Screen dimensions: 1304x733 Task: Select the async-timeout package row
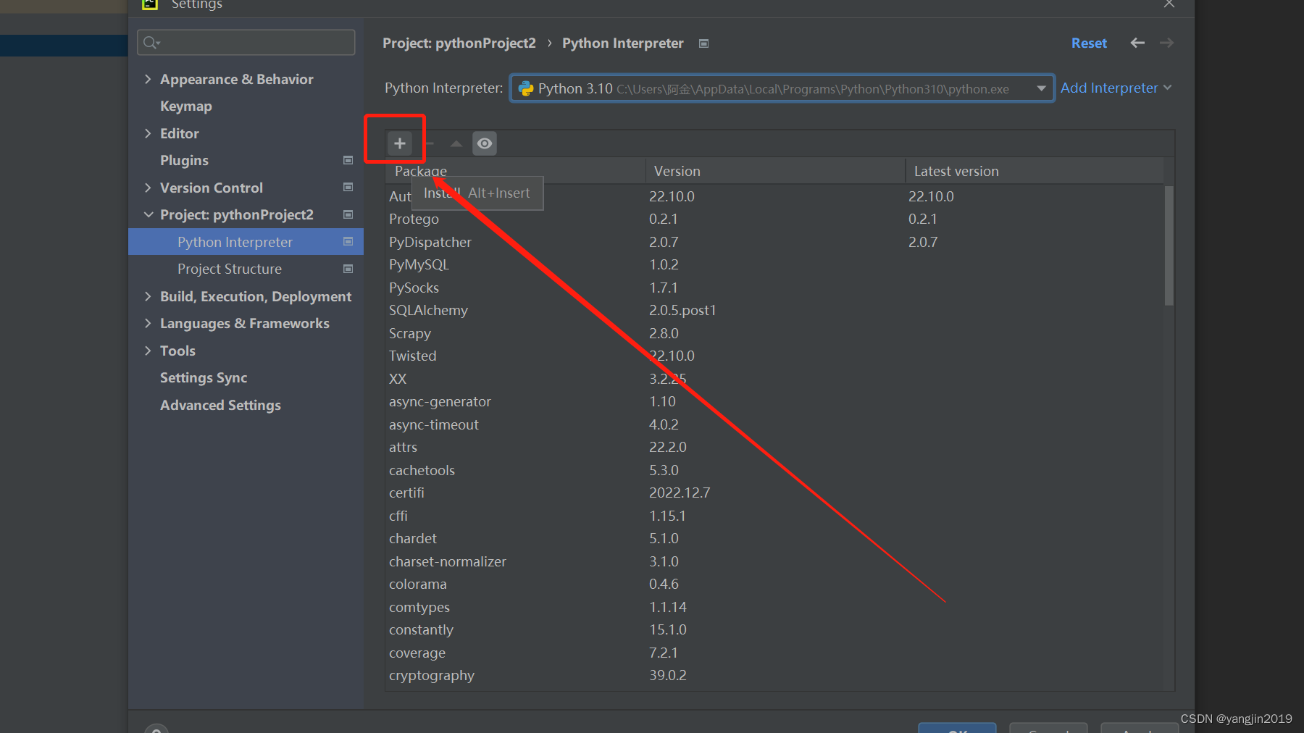click(x=774, y=424)
